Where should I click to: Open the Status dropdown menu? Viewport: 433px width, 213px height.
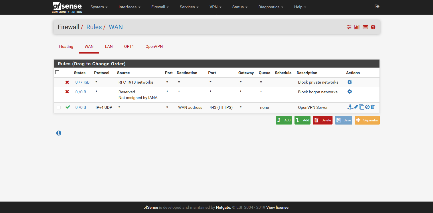pyautogui.click(x=240, y=7)
